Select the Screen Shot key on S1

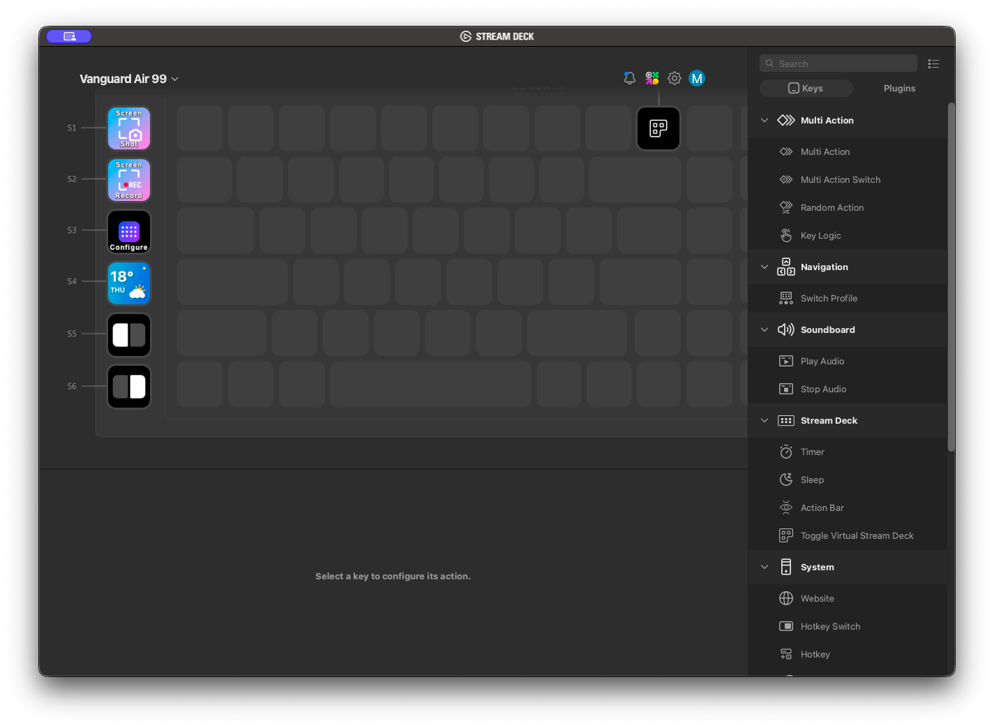(x=129, y=128)
